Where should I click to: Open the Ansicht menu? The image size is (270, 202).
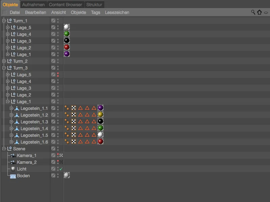coord(58,12)
